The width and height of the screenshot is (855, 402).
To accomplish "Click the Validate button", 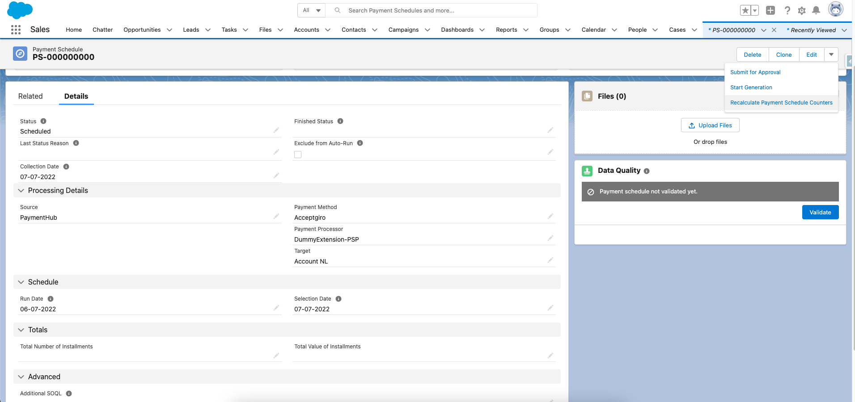I will click(820, 212).
